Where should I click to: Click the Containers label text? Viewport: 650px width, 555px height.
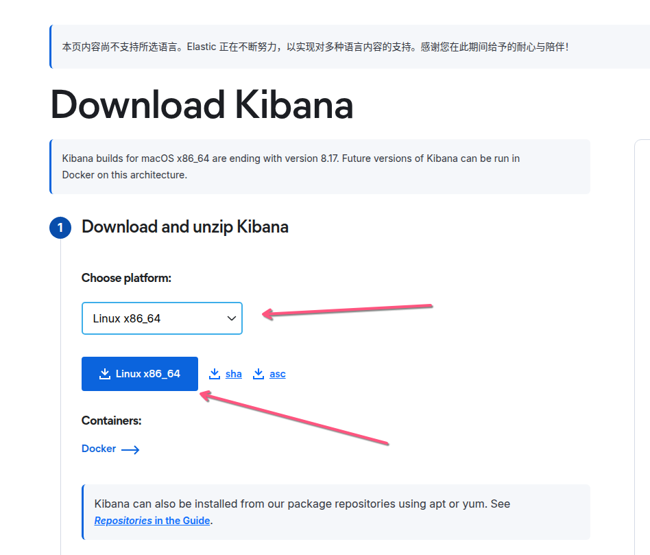[111, 421]
